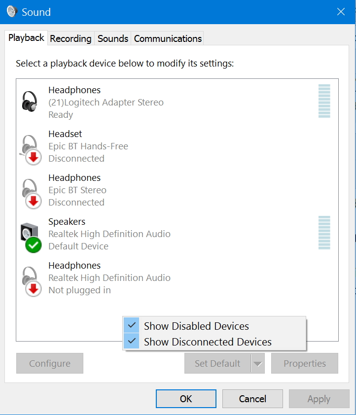356x415 pixels.
Task: Click the Properties button
Action: tap(305, 363)
